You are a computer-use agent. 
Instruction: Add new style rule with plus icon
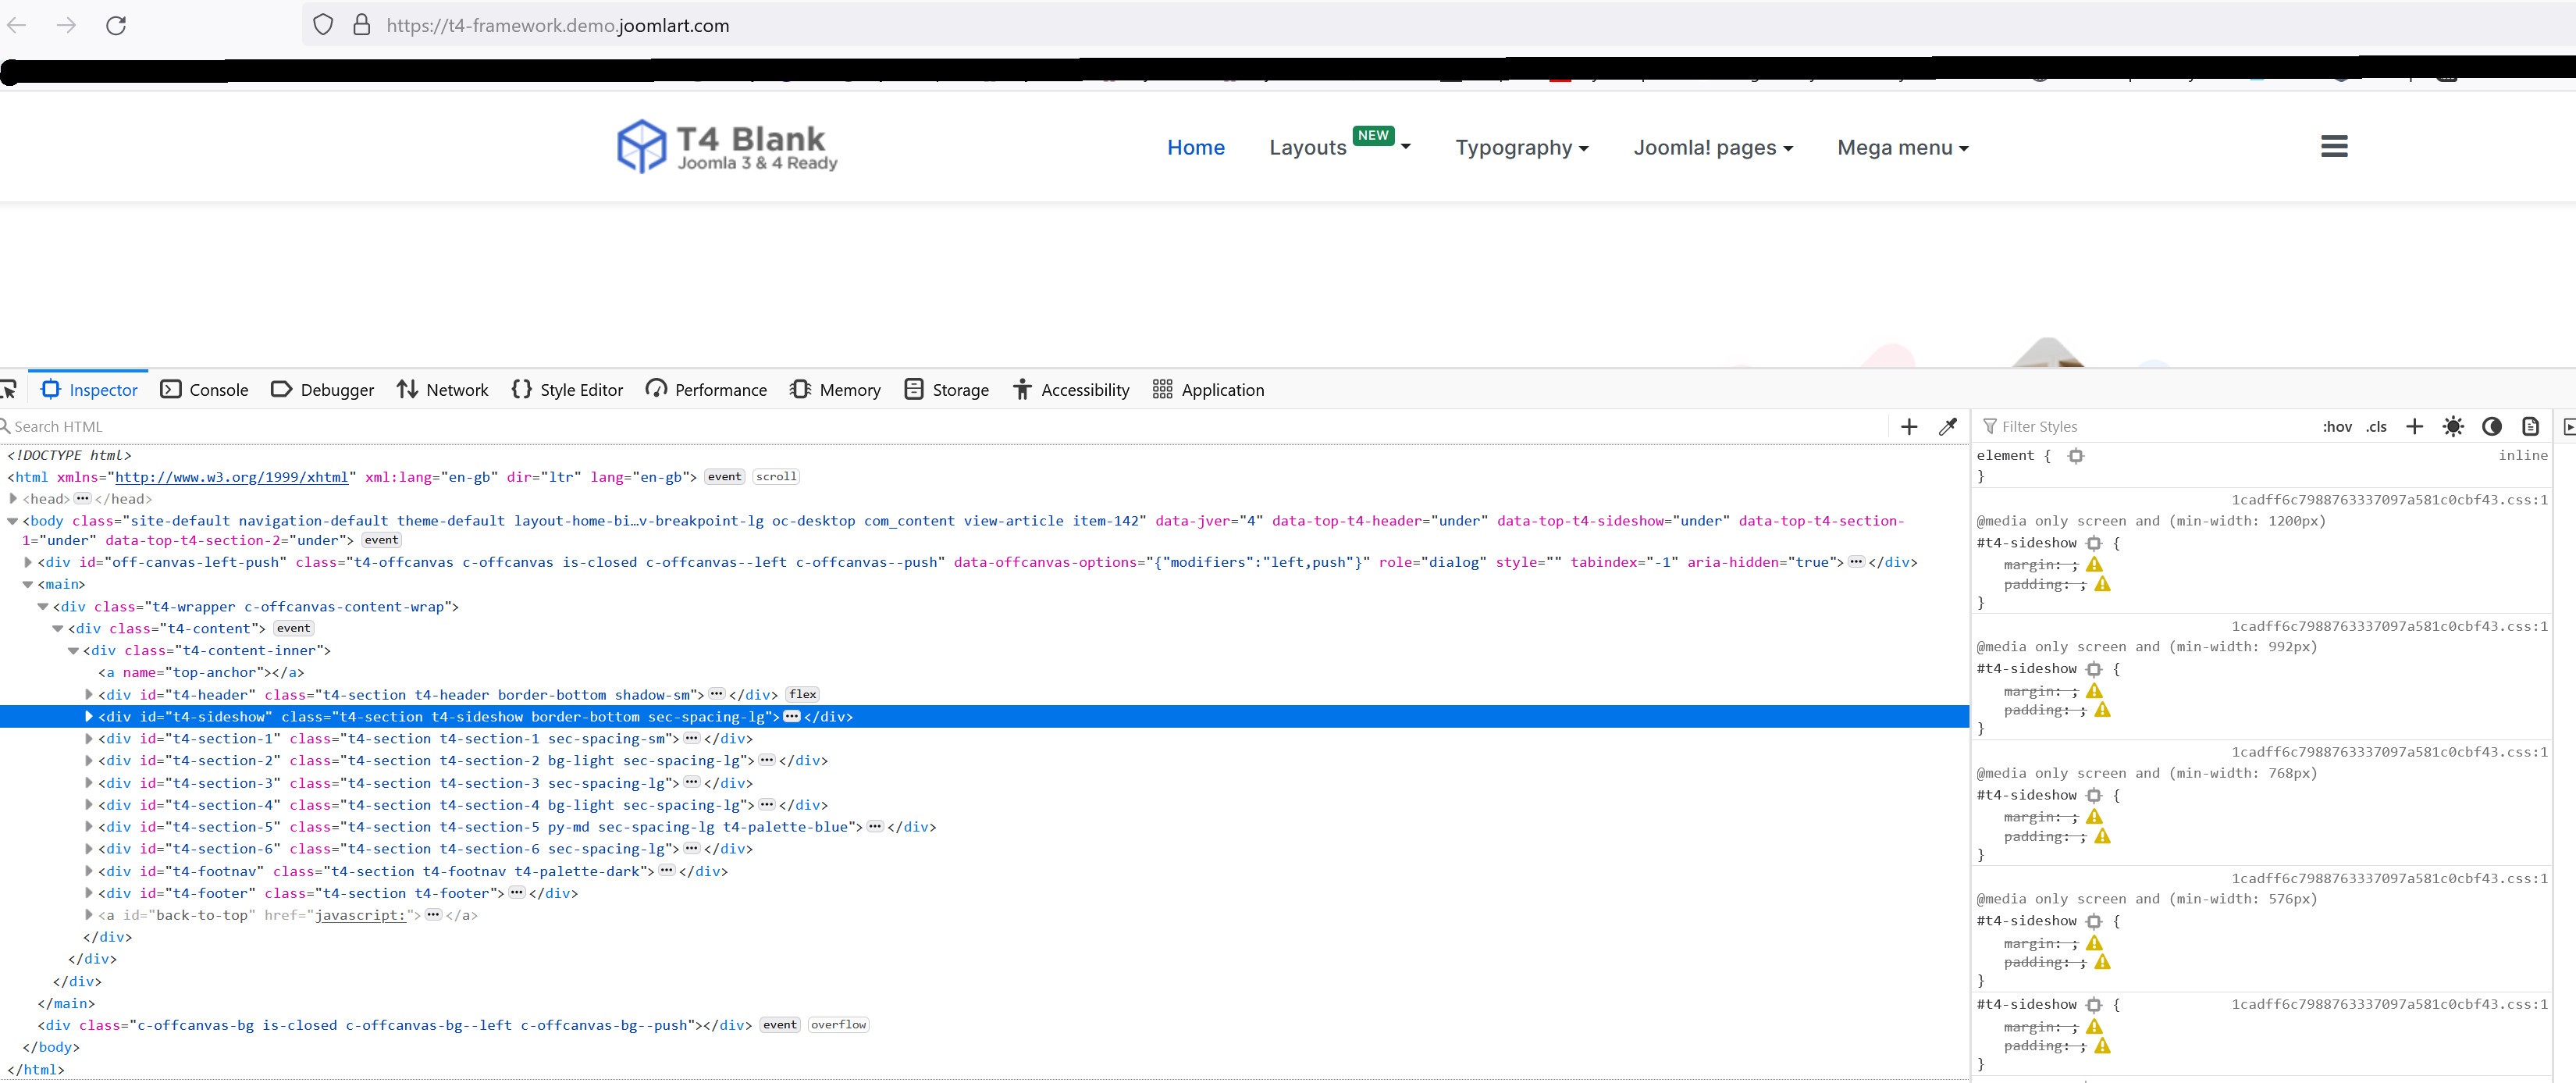[x=2414, y=427]
